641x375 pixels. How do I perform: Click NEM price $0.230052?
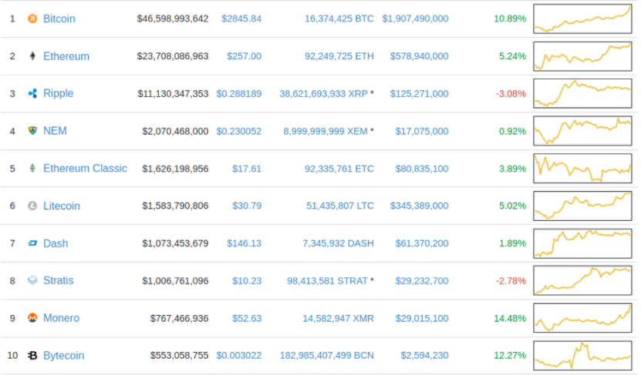(x=239, y=131)
